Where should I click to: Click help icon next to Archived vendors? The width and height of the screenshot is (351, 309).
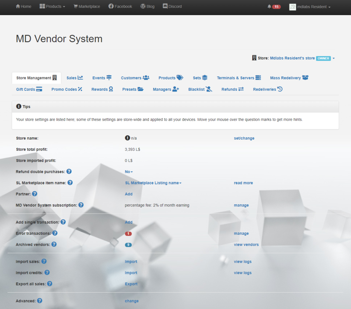pyautogui.click(x=54, y=244)
